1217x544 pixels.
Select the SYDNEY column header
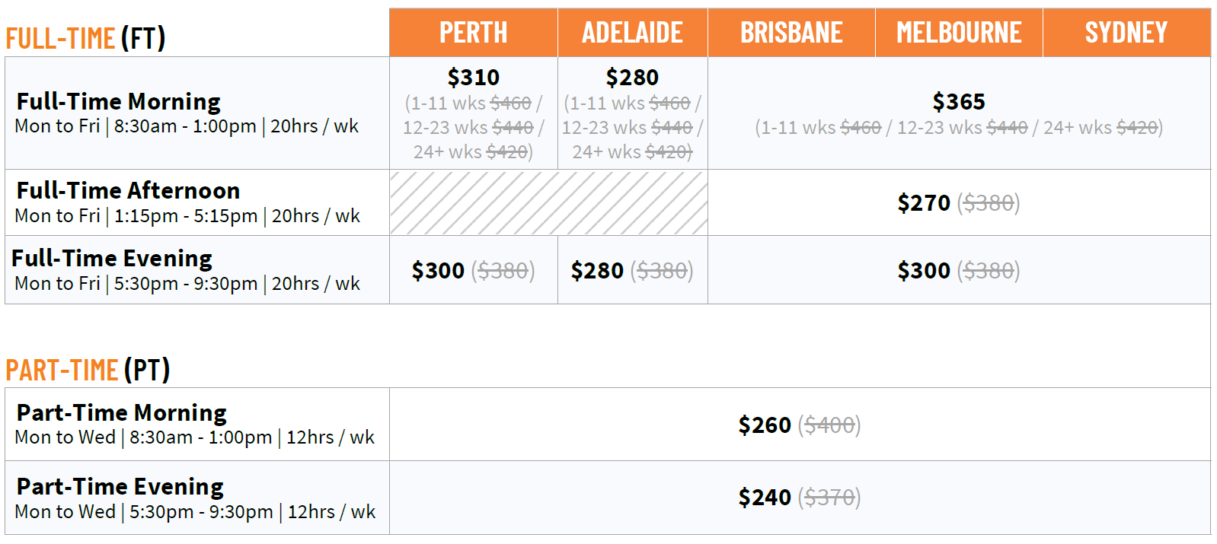(x=1126, y=33)
